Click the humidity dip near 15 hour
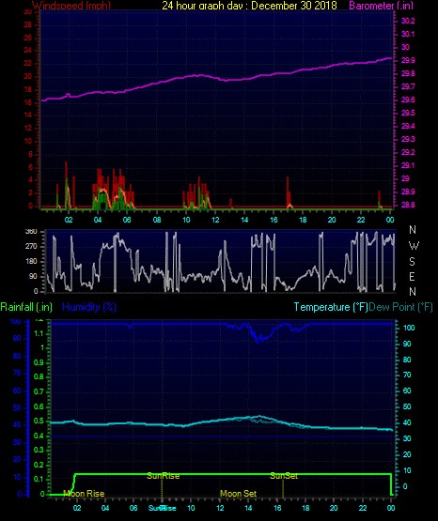438x521 pixels. point(258,340)
